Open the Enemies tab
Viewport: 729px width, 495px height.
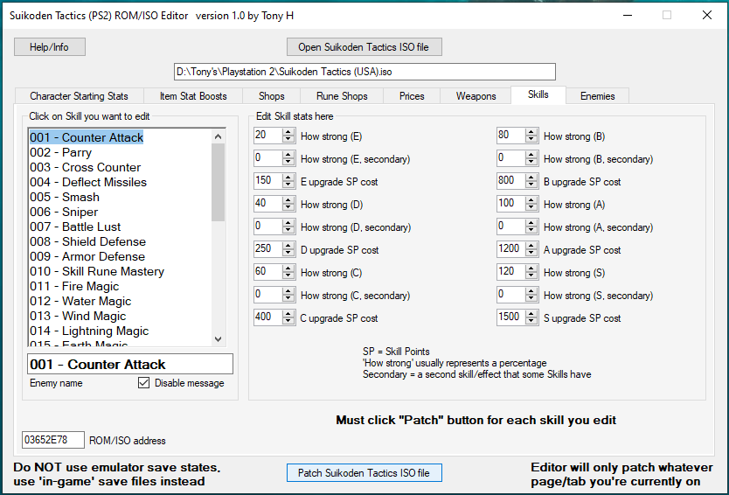[x=597, y=96]
